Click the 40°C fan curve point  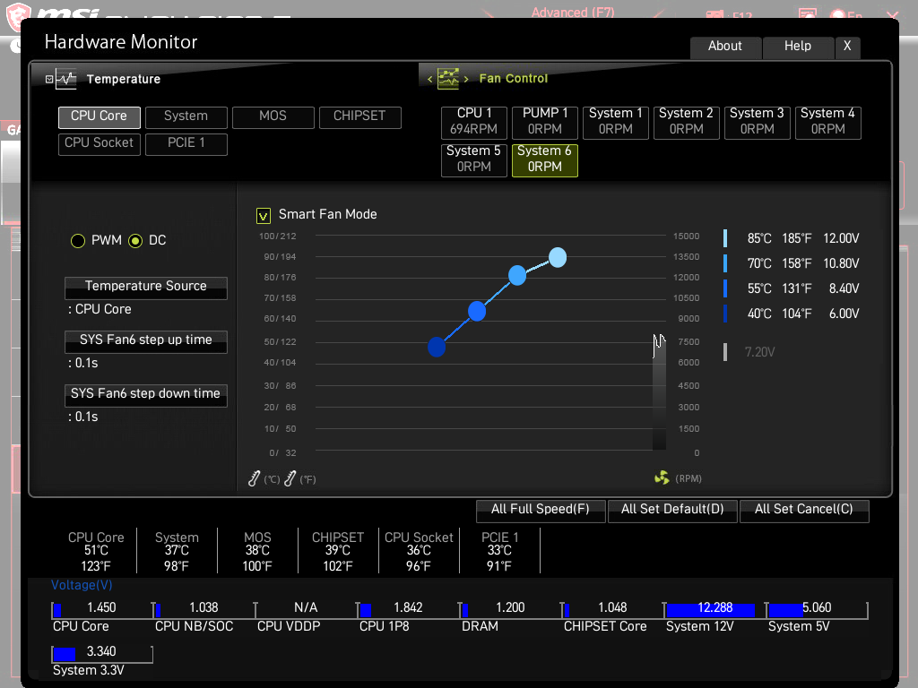437,347
